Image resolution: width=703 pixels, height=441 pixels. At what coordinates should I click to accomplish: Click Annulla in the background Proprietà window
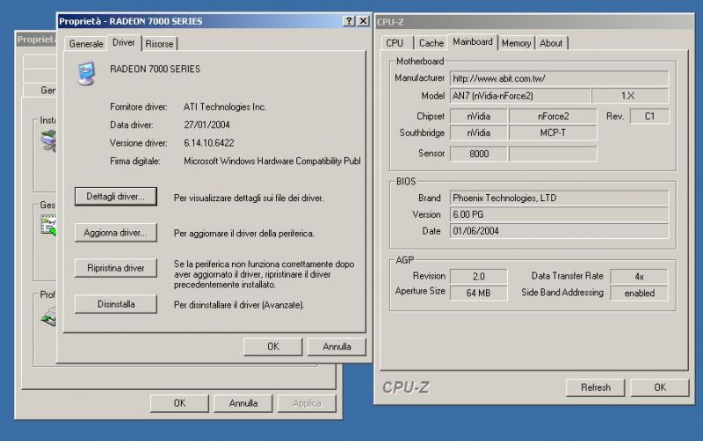coord(243,403)
